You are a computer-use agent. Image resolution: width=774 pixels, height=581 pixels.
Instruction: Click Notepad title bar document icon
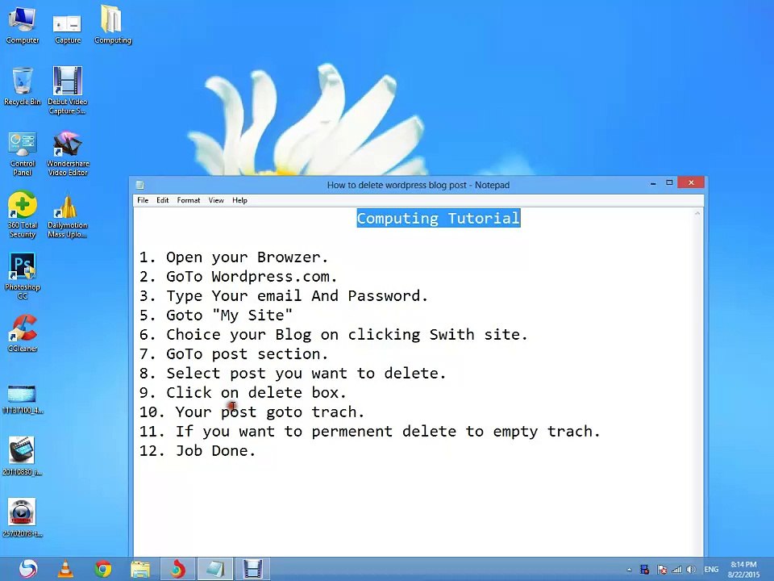click(140, 186)
